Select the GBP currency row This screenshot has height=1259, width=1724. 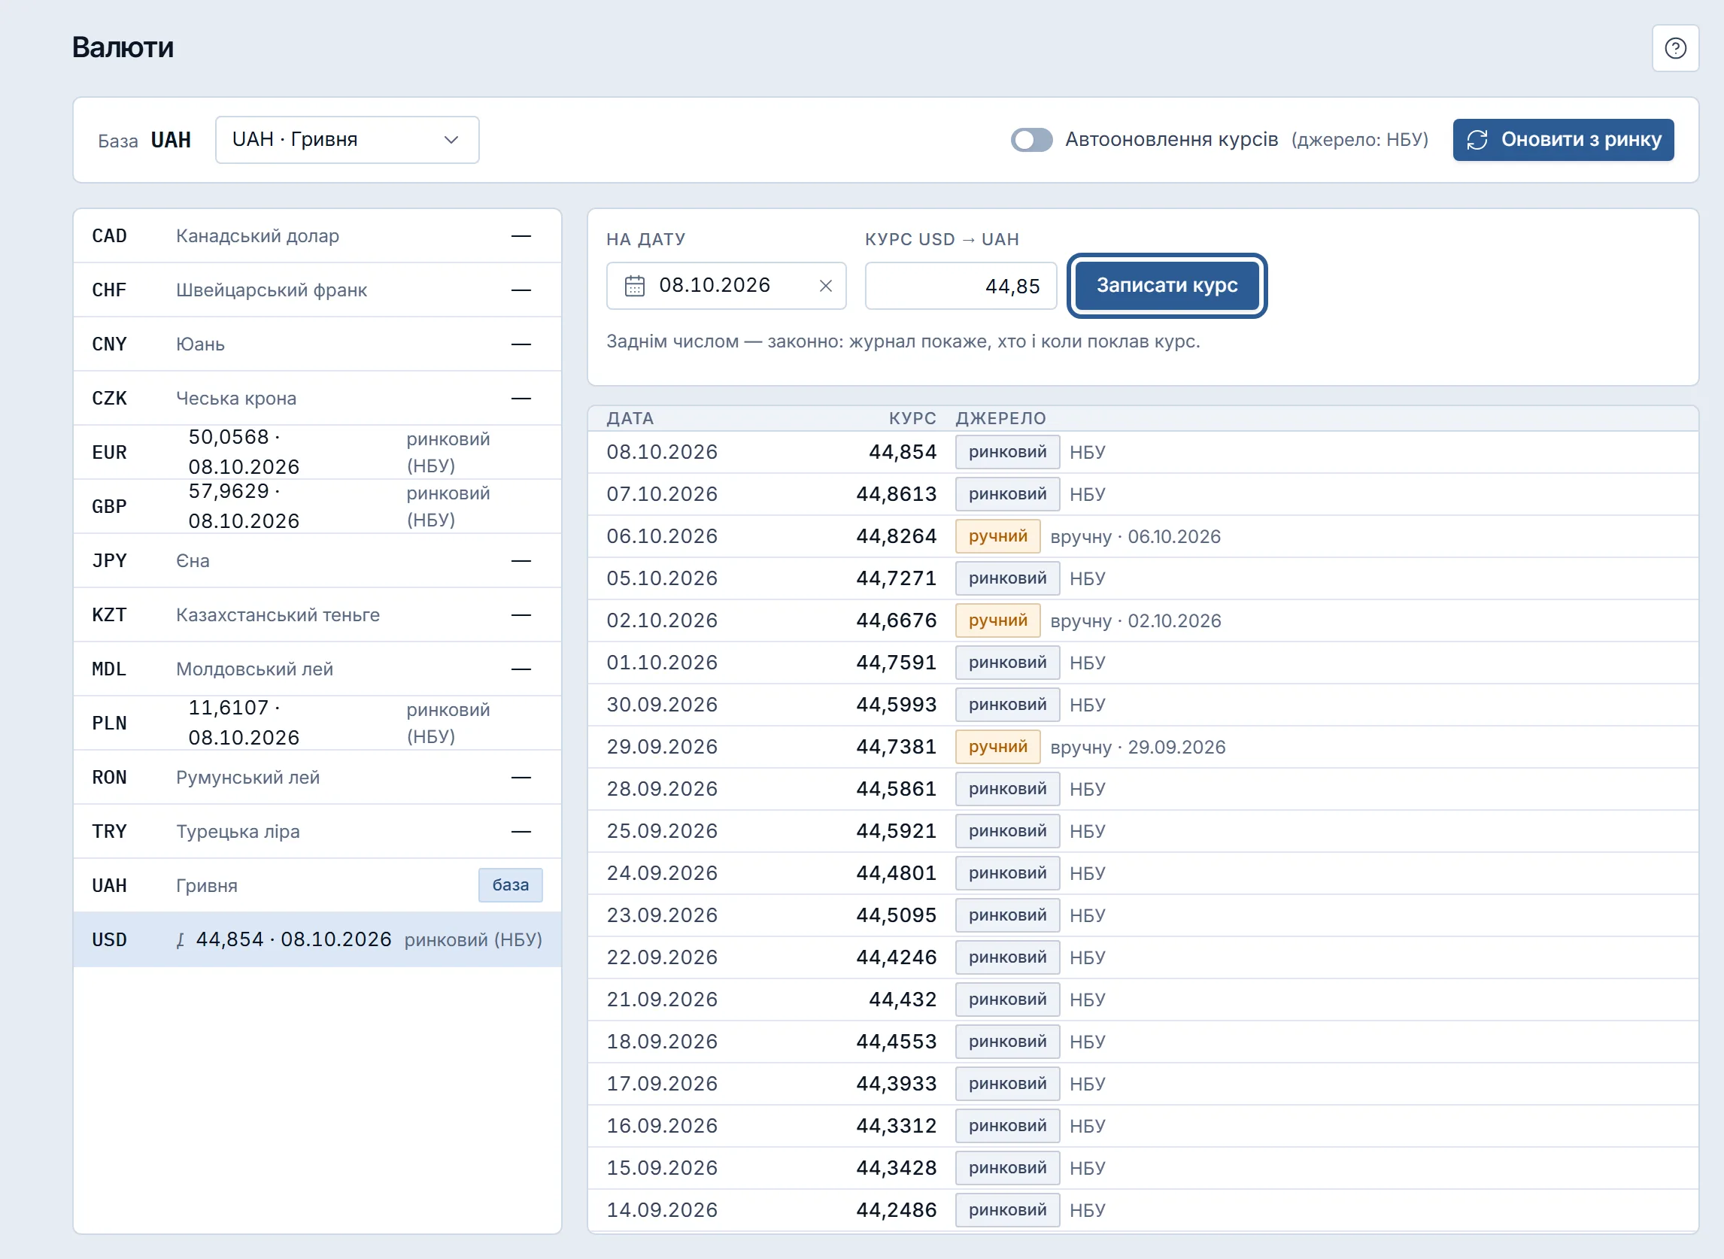pos(317,507)
